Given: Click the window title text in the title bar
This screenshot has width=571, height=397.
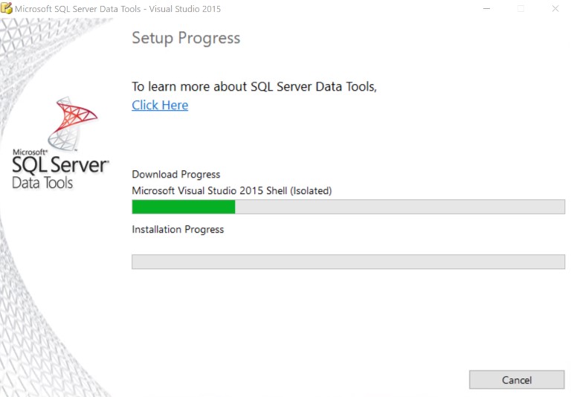Looking at the screenshot, I should pyautogui.click(x=117, y=9).
